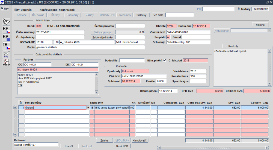Focus the Dodací list input field
The height and width of the screenshot is (150, 273).
[132, 60]
